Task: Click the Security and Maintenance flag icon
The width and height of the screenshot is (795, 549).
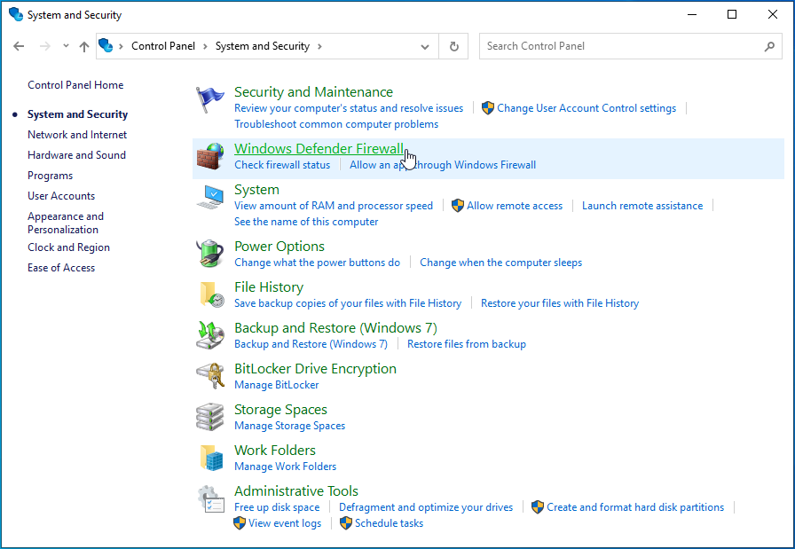Action: [210, 100]
